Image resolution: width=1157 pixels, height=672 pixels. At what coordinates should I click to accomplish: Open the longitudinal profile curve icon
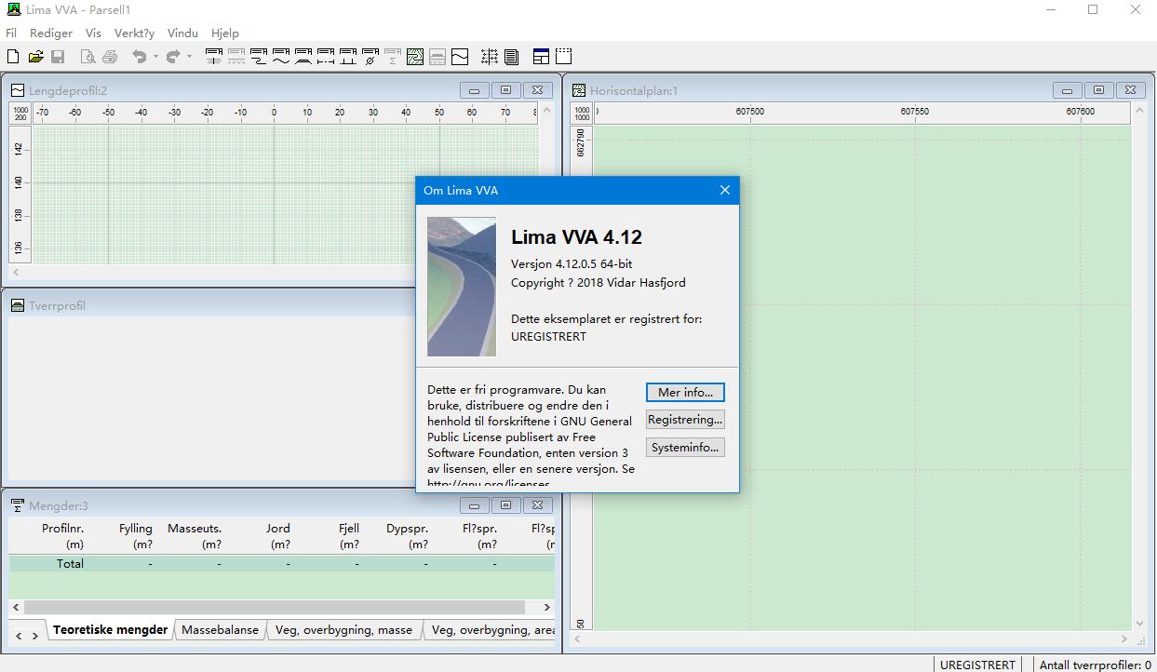460,57
